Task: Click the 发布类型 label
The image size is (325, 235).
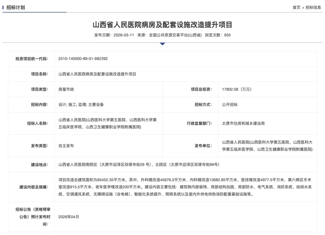Action: (x=40, y=146)
